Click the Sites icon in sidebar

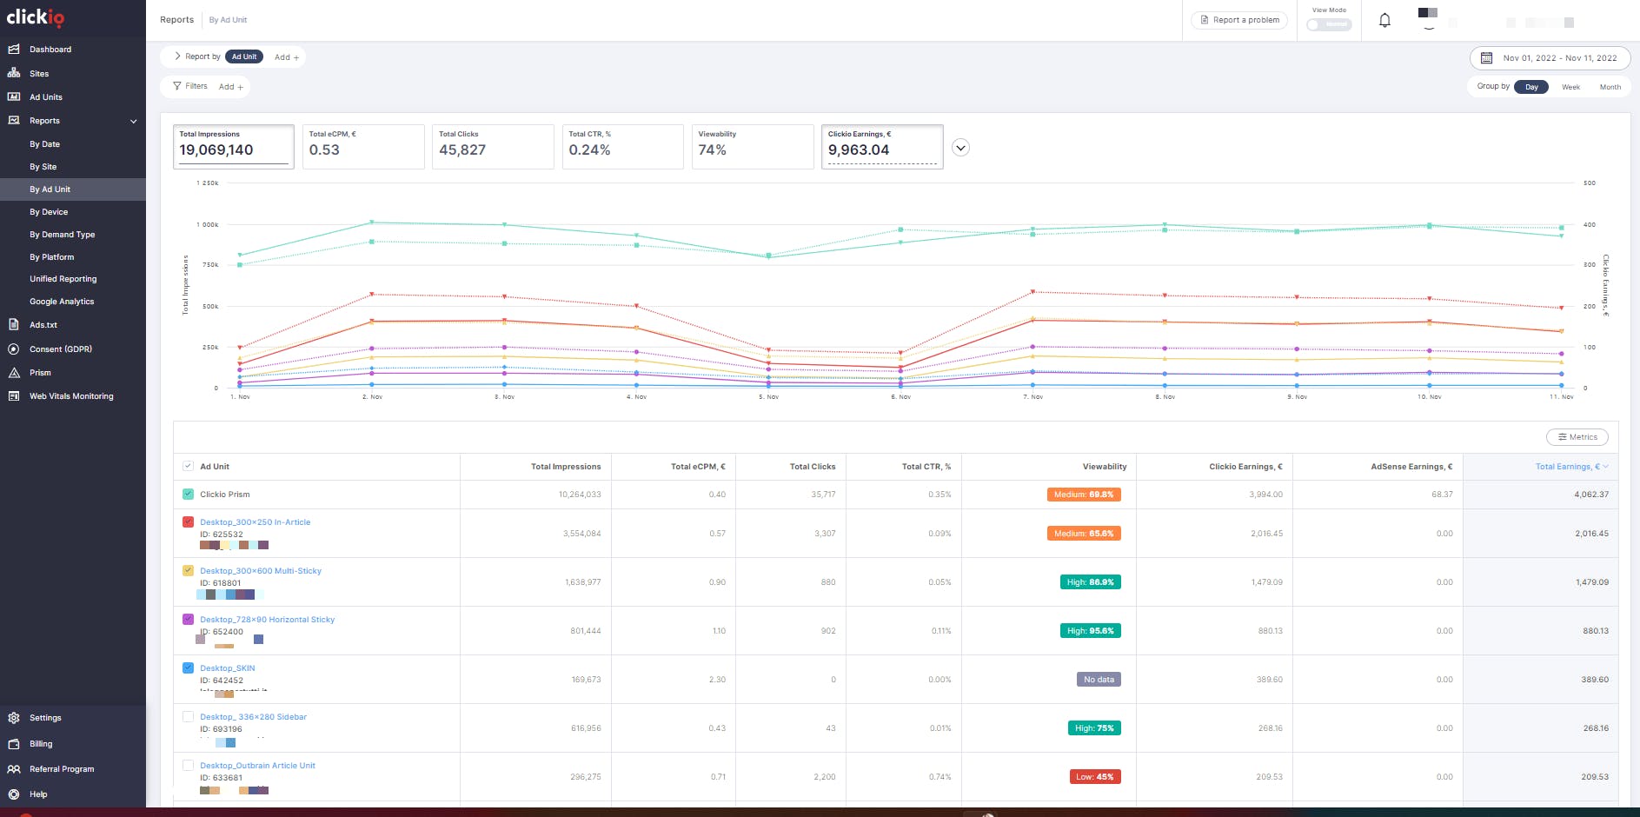14,73
